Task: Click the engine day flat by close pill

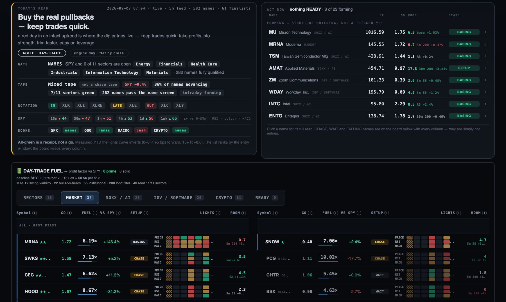Action: coord(99,53)
